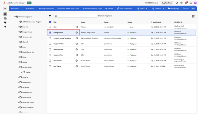
Task: Open the paper plane icon in left rail
Action: pos(5,27)
